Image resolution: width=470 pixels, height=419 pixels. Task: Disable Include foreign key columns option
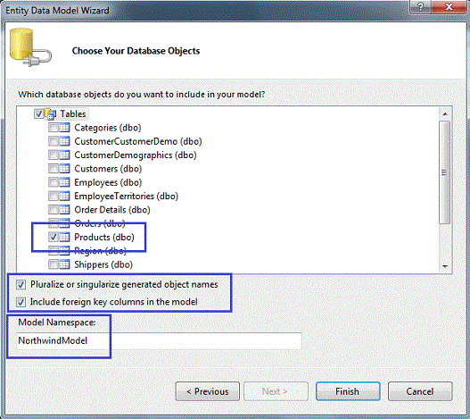21,302
